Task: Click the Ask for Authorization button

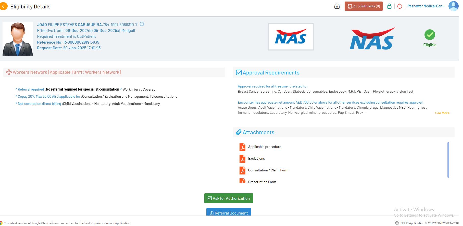Action: click(x=229, y=198)
